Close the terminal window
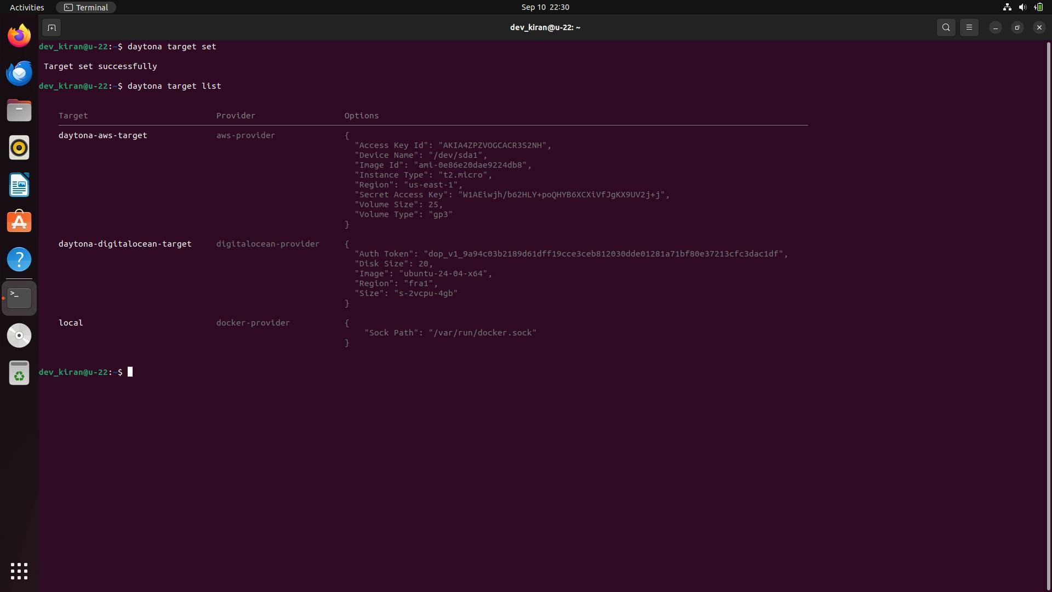Screen dimensions: 1052x592 (1039, 27)
